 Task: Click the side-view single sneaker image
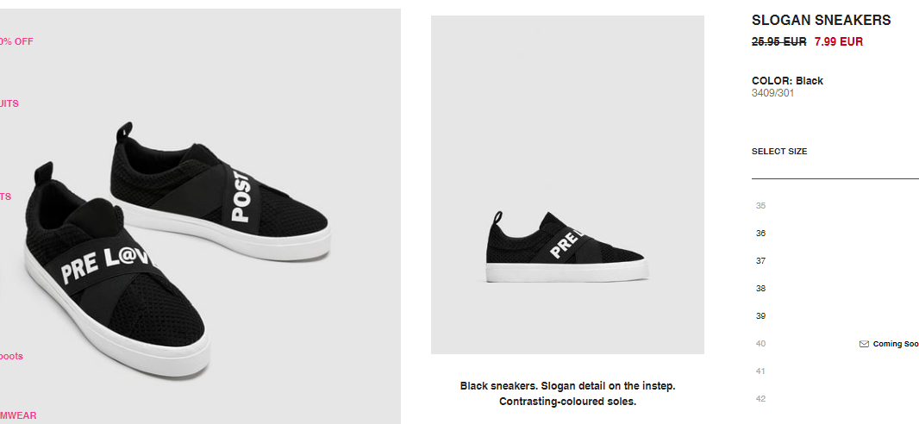click(x=567, y=184)
